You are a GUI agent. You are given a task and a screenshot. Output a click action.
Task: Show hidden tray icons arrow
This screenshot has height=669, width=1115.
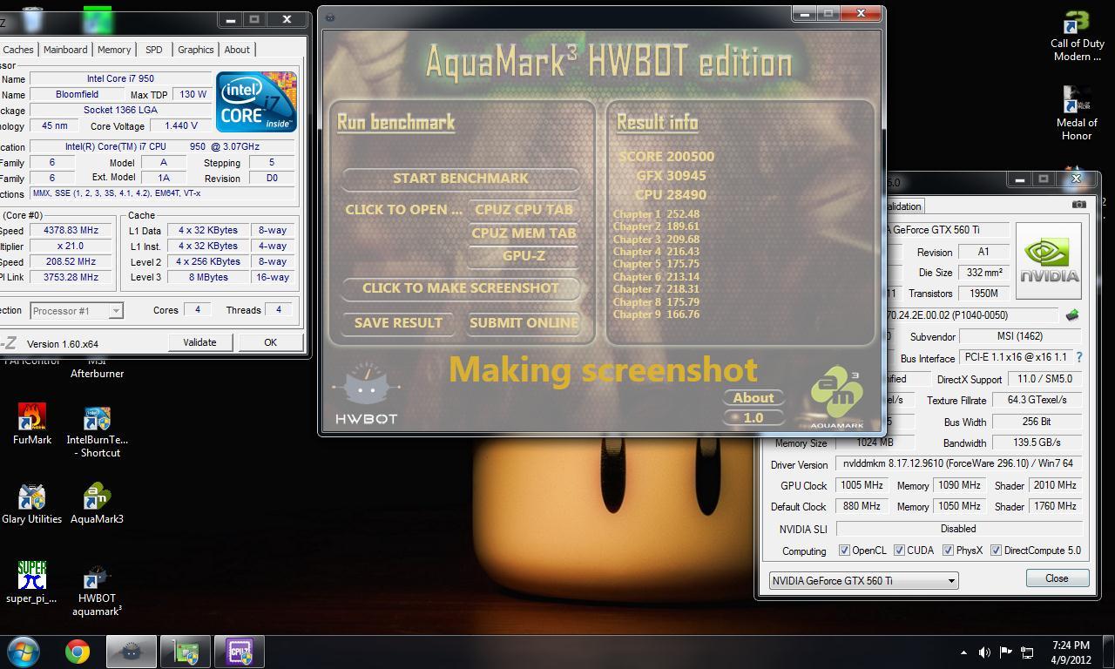click(963, 652)
